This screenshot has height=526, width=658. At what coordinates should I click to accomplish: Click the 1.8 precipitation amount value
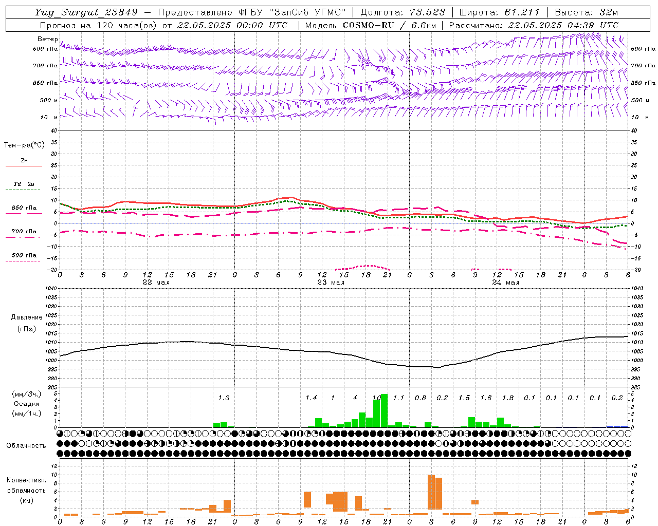point(508,398)
